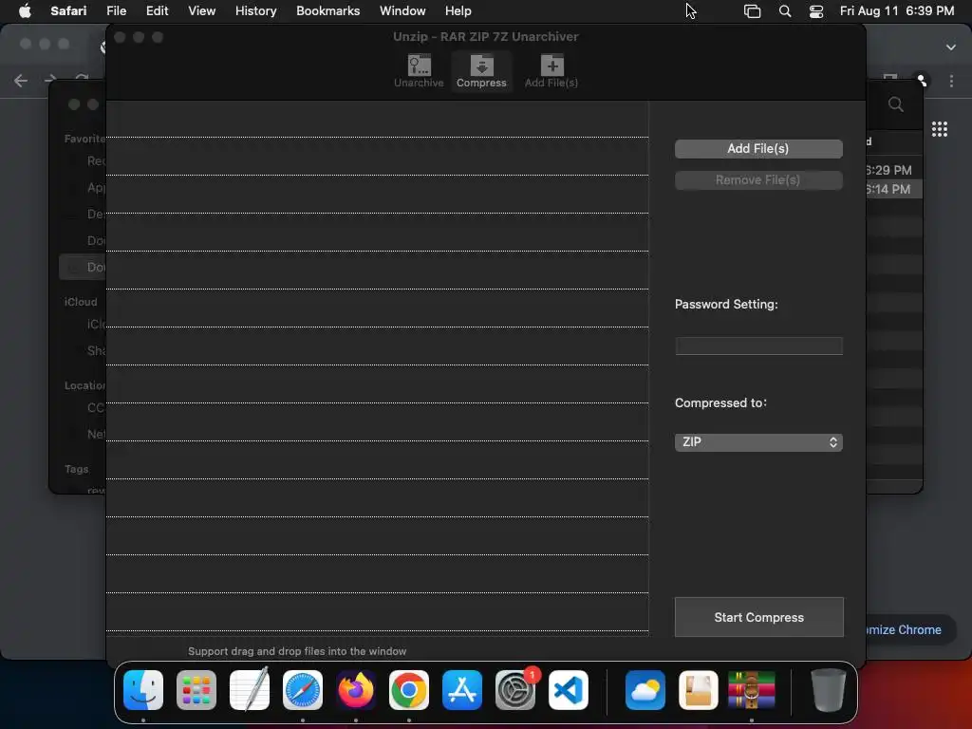The image size is (972, 729).
Task: Open the Help menu
Action: pos(458,11)
